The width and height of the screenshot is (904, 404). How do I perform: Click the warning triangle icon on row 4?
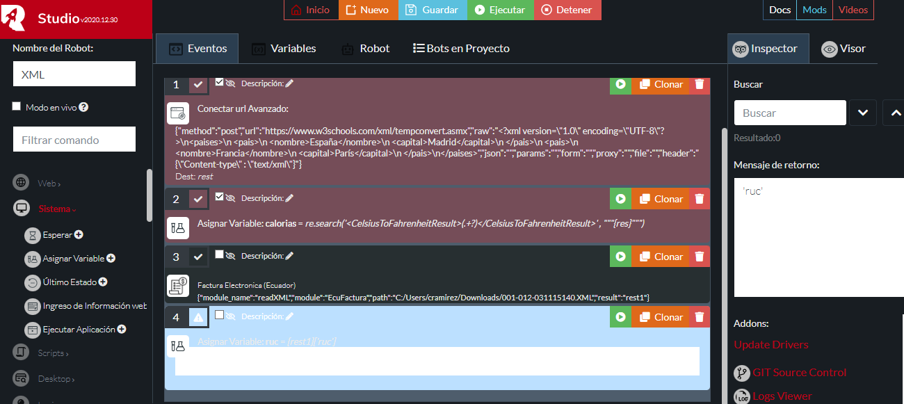tap(198, 318)
